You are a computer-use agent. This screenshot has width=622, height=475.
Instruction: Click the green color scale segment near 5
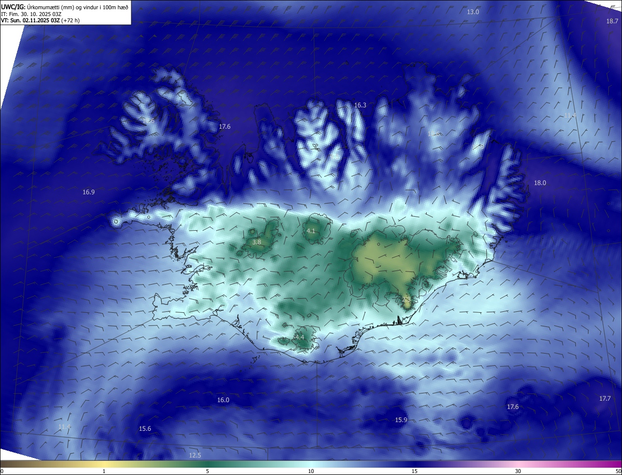pos(207,464)
